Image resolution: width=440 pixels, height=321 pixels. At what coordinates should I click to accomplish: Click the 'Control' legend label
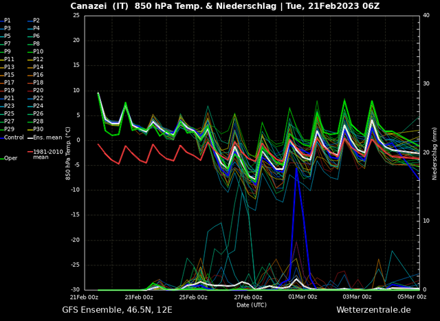pyautogui.click(x=14, y=137)
